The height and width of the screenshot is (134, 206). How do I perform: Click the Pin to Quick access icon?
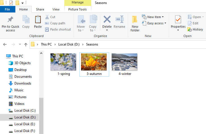coord(10,20)
